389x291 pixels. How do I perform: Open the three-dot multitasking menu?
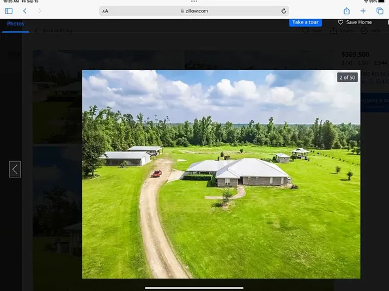click(194, 1)
